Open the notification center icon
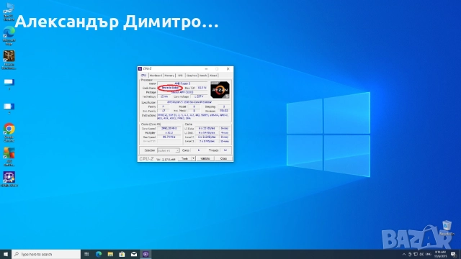The image size is (461, 259). point(454,254)
